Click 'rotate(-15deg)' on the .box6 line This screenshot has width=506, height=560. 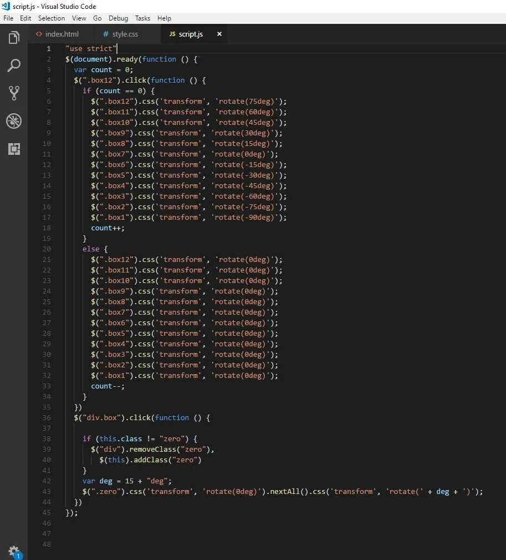pyautogui.click(x=244, y=165)
